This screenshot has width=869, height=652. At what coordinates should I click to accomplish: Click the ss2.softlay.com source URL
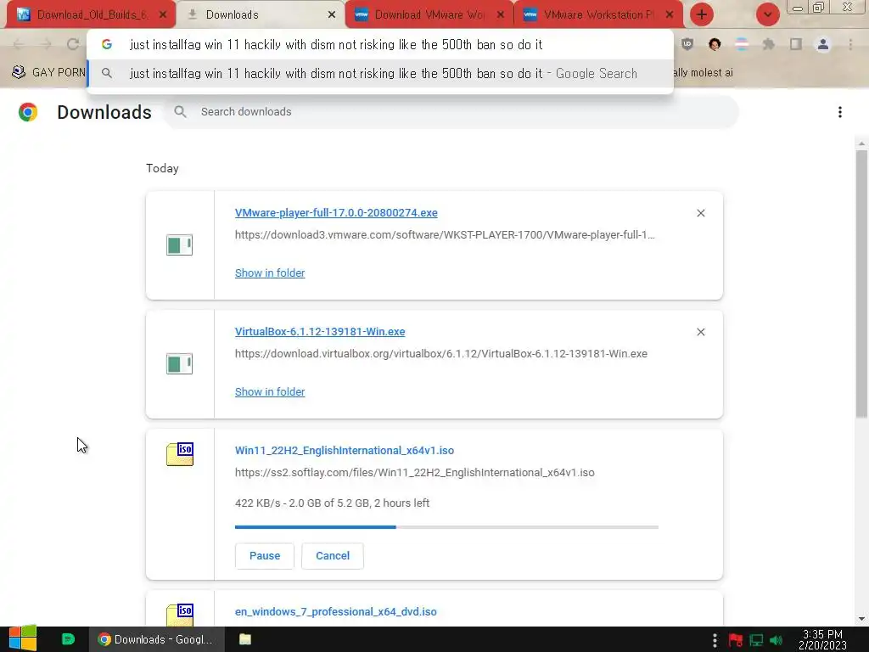coord(414,473)
